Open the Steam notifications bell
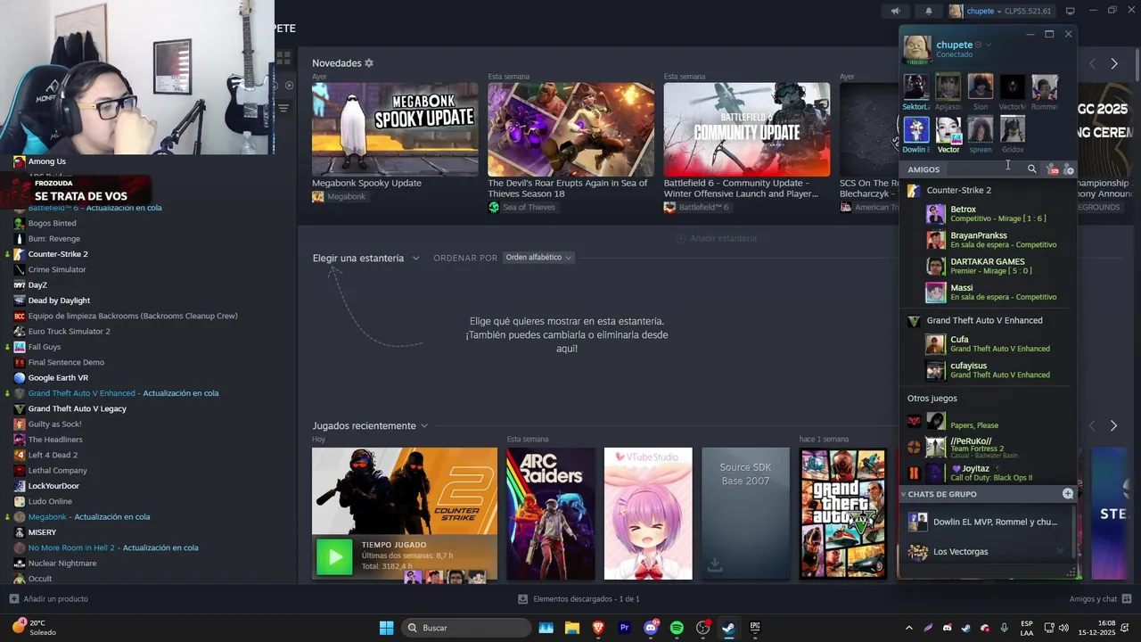Screen dimensions: 1141x642 coord(928,11)
